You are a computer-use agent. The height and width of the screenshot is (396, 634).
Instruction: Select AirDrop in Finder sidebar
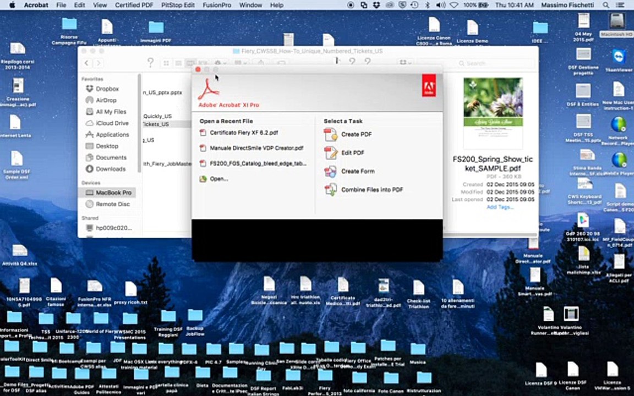[106, 100]
